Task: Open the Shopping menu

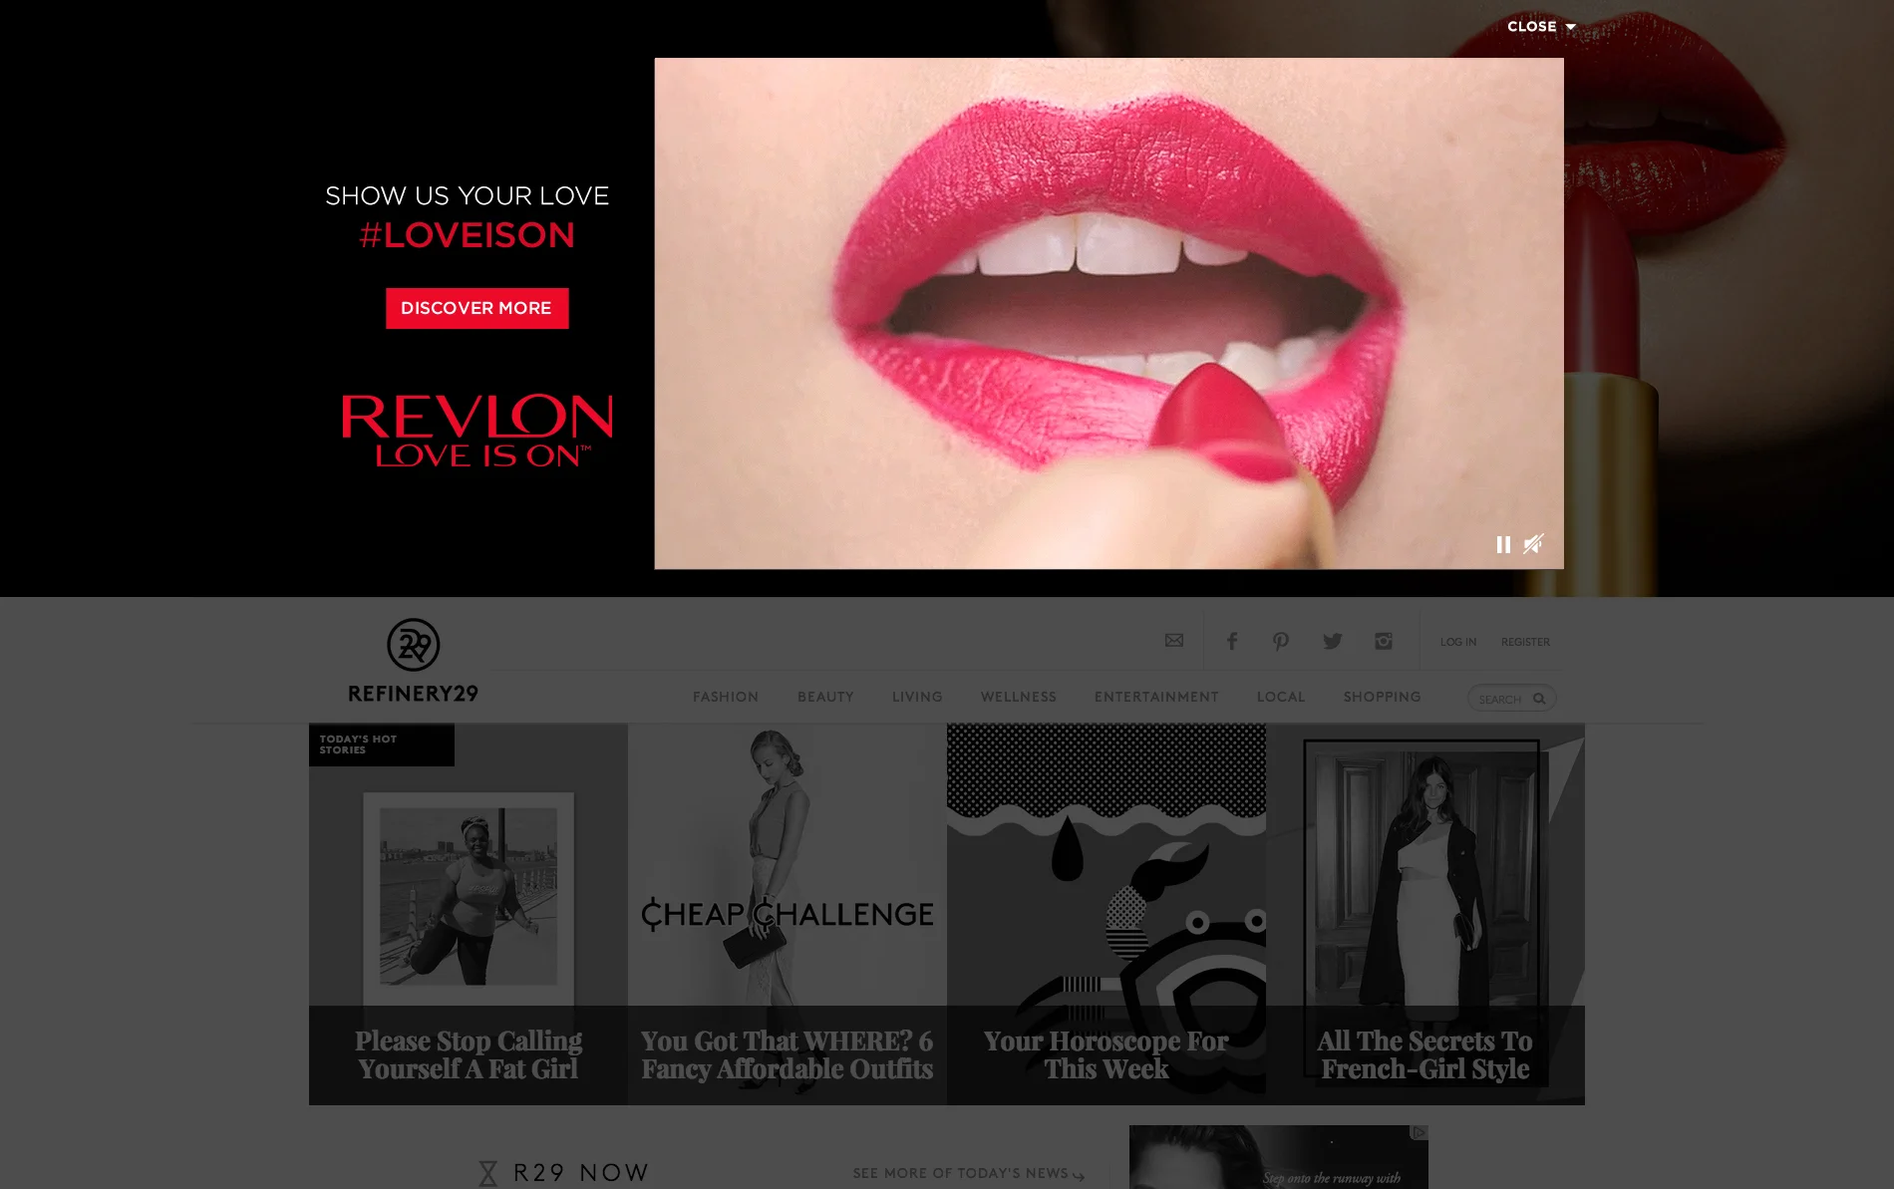Action: click(x=1382, y=697)
